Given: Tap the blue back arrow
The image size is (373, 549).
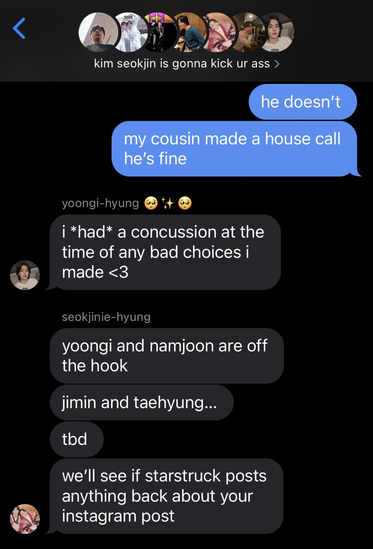Looking at the screenshot, I should pyautogui.click(x=19, y=28).
